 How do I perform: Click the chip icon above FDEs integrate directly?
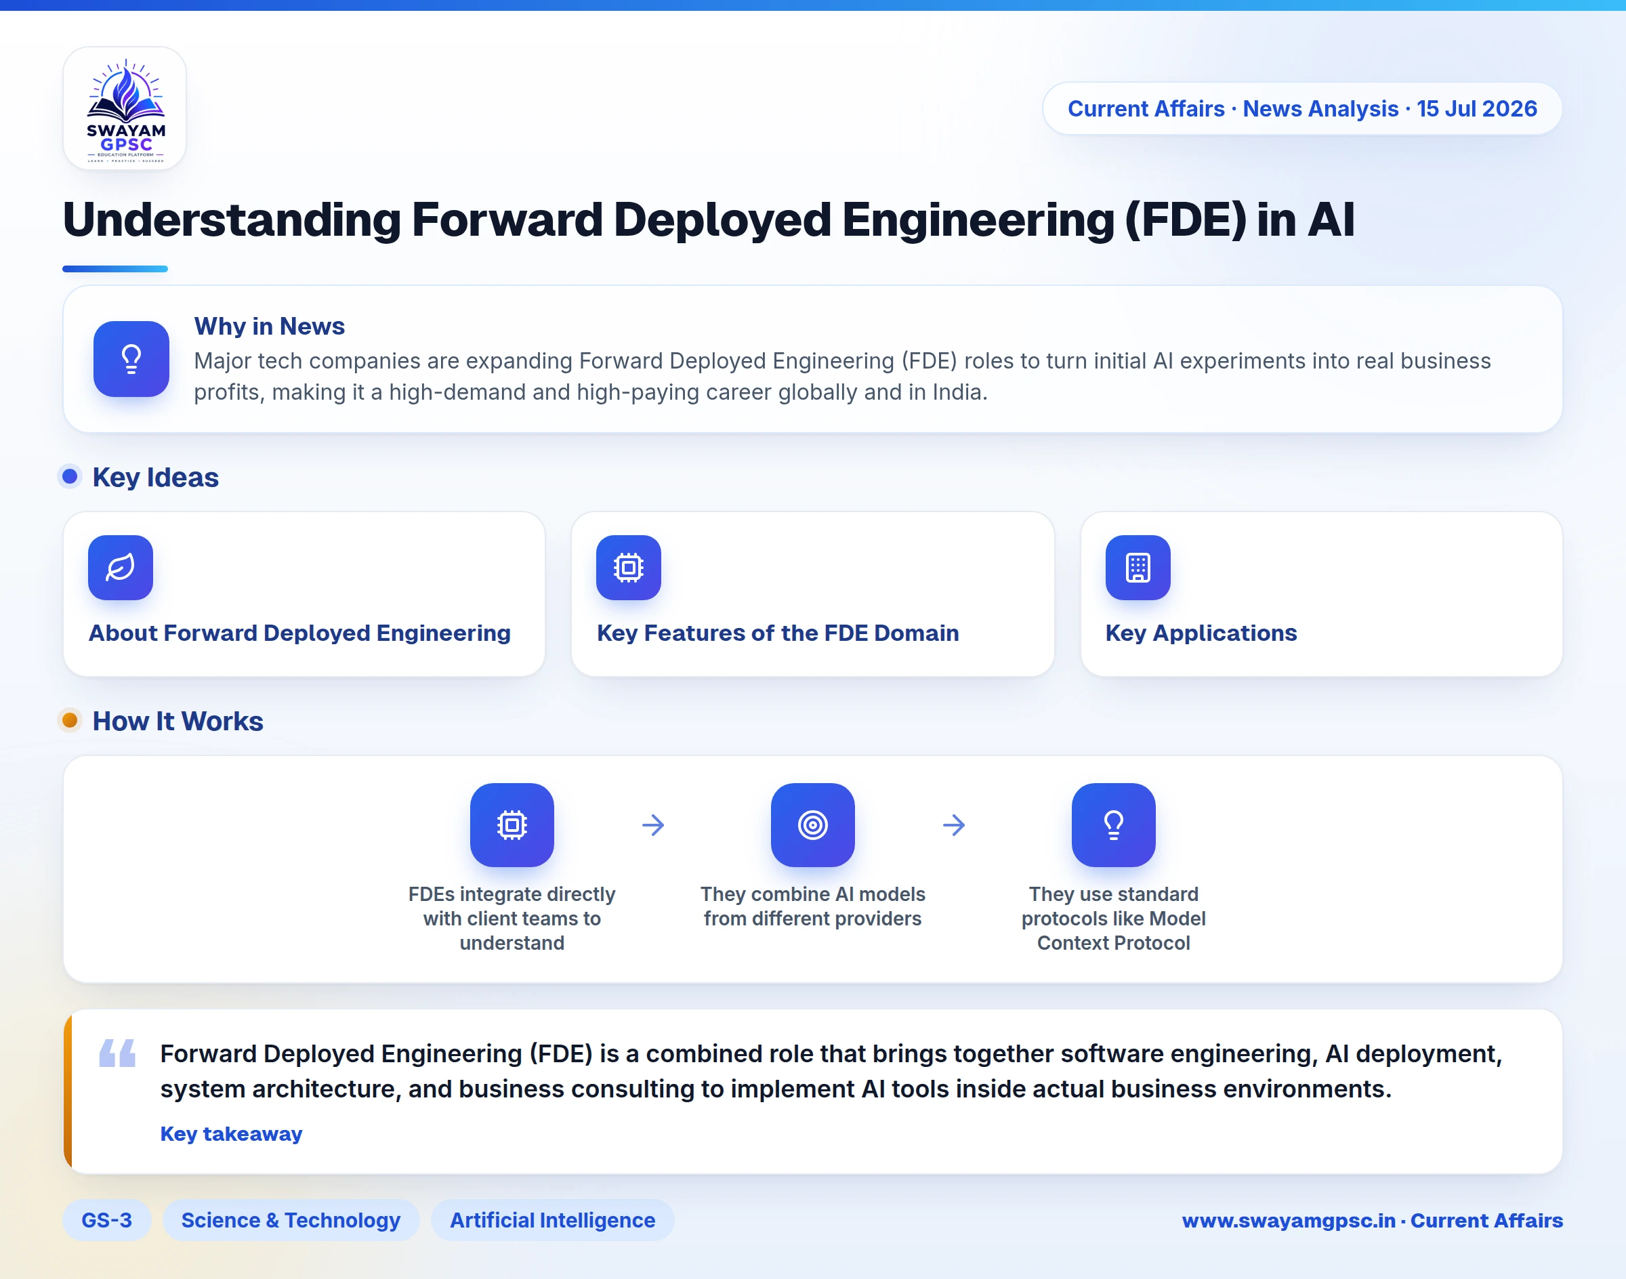click(x=512, y=825)
